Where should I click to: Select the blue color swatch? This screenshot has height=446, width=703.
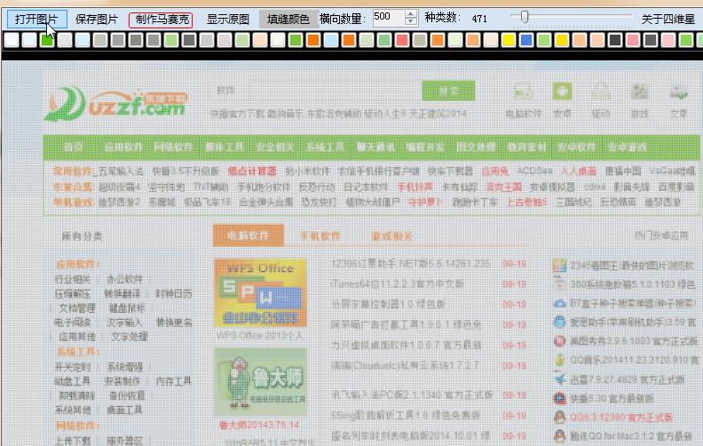(526, 40)
